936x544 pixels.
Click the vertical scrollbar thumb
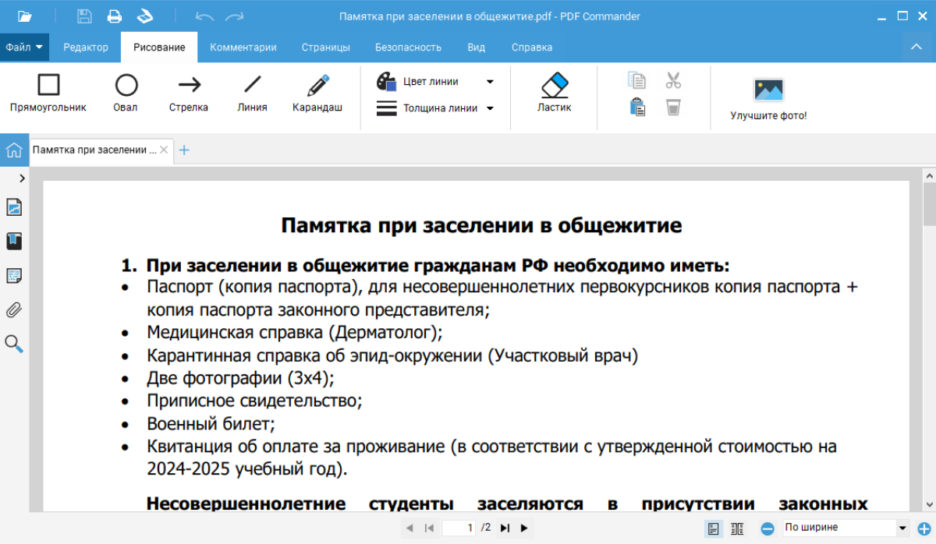[929, 204]
